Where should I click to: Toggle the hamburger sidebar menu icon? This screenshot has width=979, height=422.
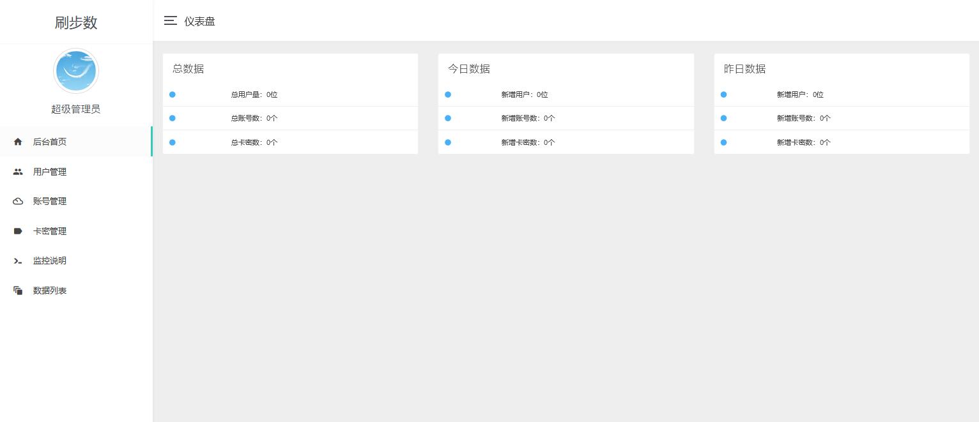coord(170,20)
